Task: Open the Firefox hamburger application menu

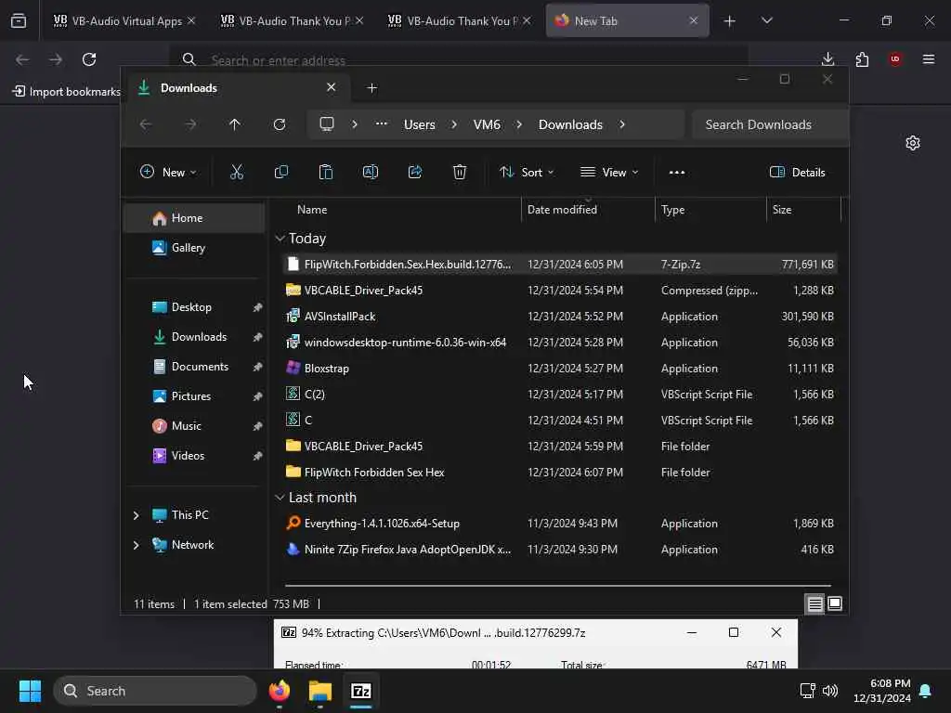Action: click(929, 59)
